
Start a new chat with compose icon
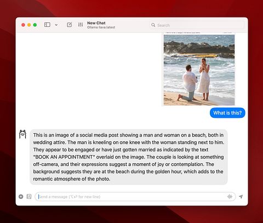[70, 25]
